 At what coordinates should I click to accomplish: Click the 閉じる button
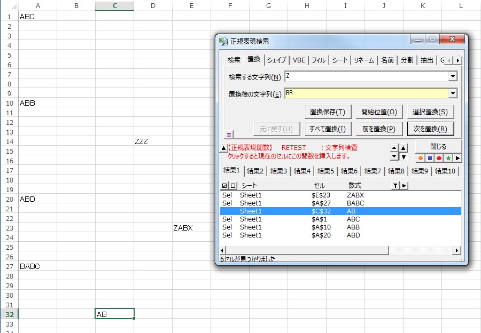(x=438, y=146)
